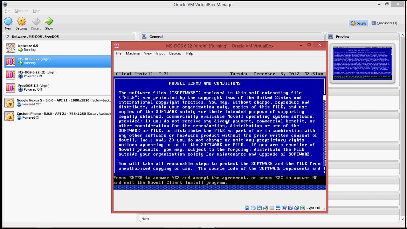Viewport: 407px width, 229px height.
Task: Open the VM window Machine menu
Action: (x=133, y=53)
